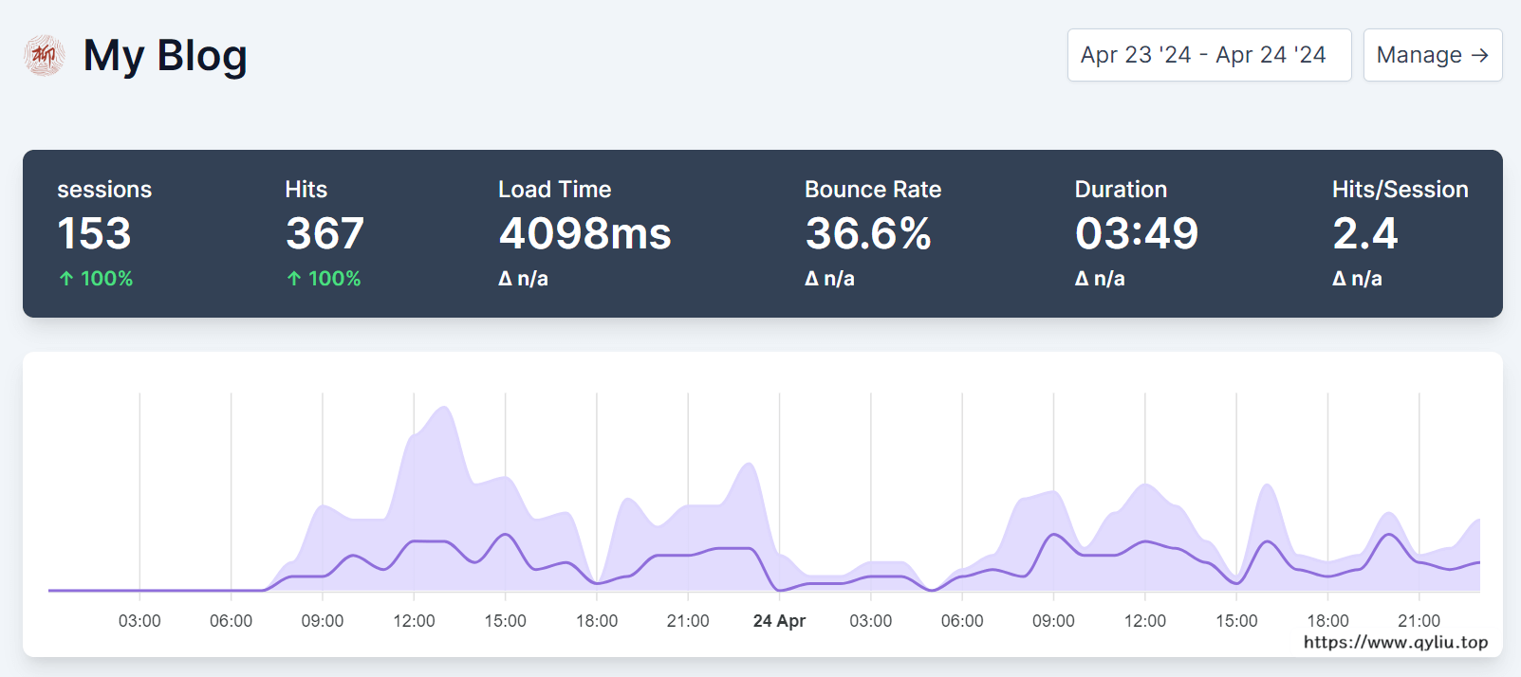
Task: Click the arrow icon inside Manage button
Action: (x=1479, y=55)
